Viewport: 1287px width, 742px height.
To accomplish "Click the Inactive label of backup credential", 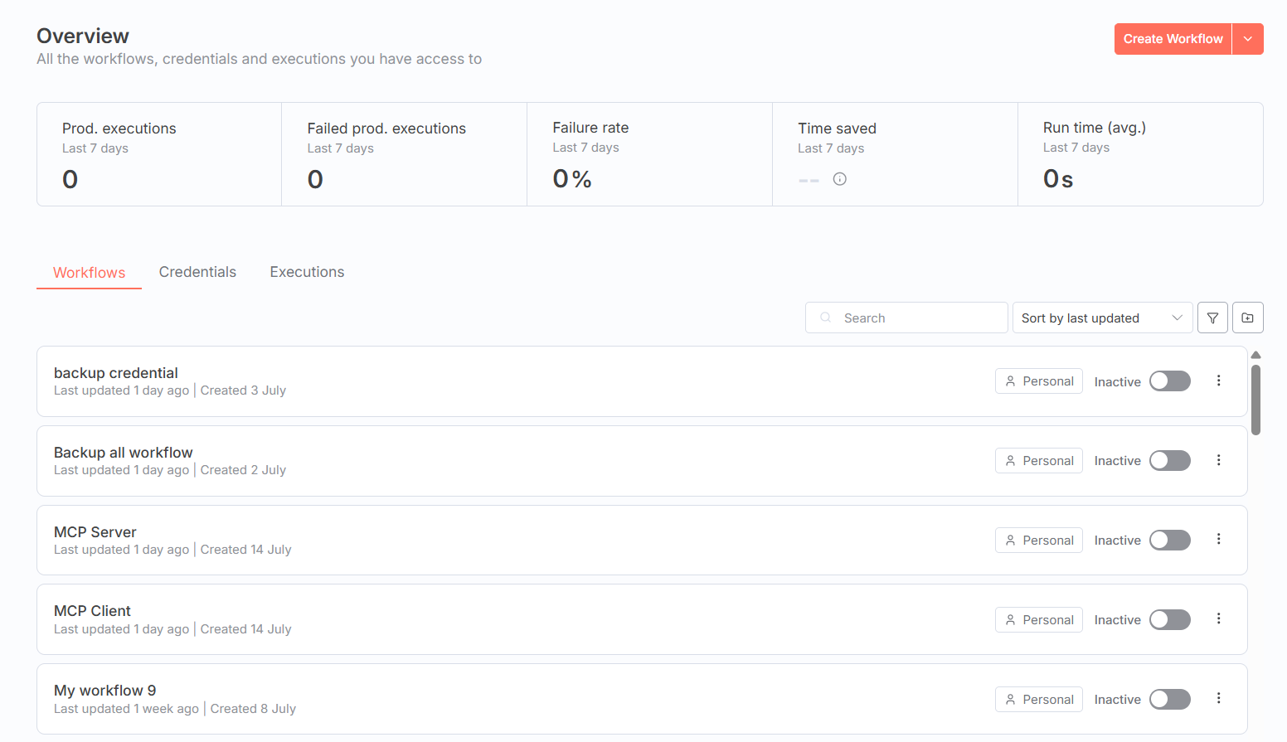I will (1117, 382).
